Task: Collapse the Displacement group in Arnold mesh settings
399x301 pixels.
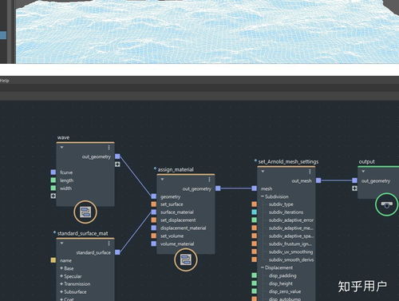Action: coord(263,267)
